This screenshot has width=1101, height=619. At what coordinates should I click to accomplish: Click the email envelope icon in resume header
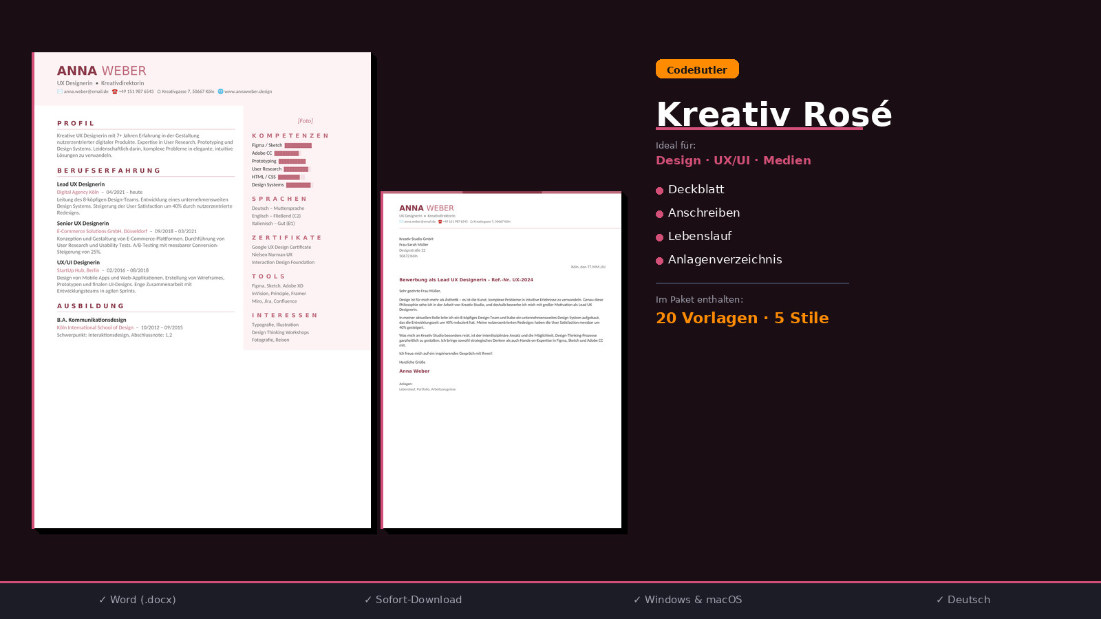60,91
